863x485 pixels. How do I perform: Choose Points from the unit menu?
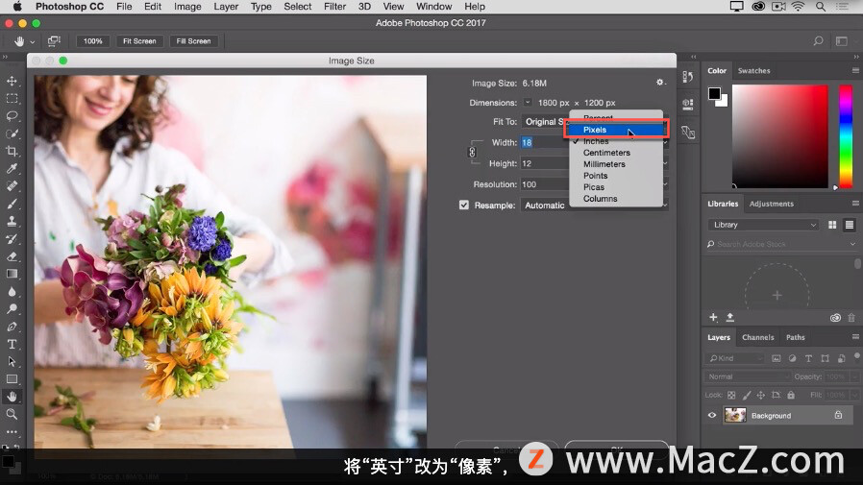[x=616, y=176]
